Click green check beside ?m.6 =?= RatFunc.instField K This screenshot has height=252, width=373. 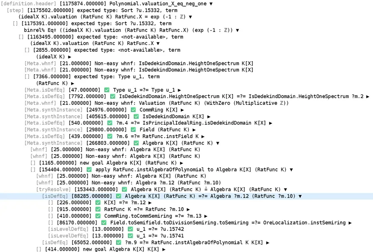click(x=110, y=136)
